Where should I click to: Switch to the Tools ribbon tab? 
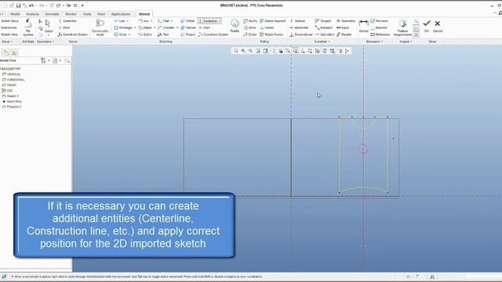(87, 14)
